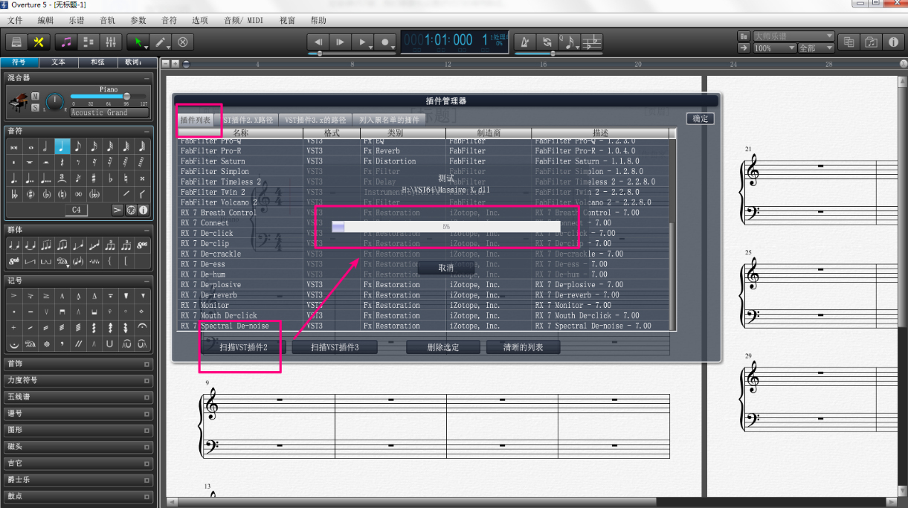The height and width of the screenshot is (508, 908).
Task: Select the half note in 音符 palette
Action: click(45, 146)
